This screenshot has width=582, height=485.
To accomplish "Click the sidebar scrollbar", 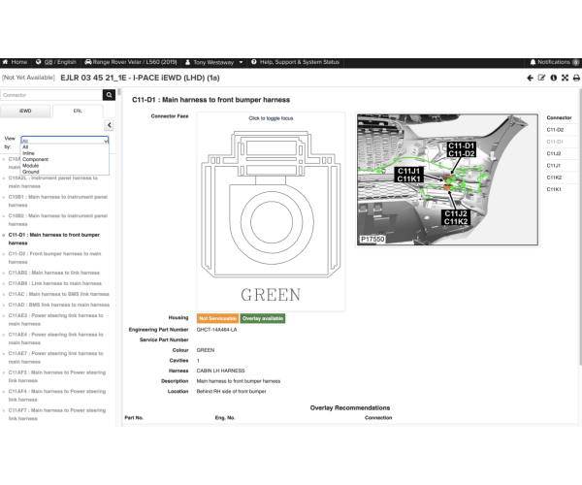I will point(119,92).
